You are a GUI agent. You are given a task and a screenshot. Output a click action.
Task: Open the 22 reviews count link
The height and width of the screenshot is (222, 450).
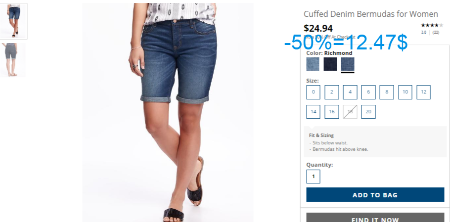point(436,33)
